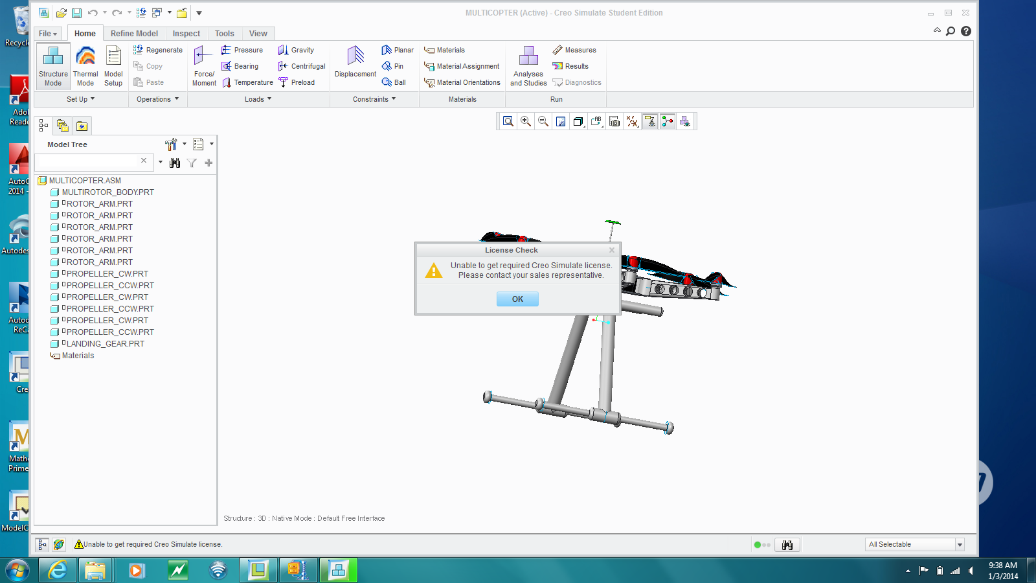
Task: Click the Save icon in quick access toolbar
Action: [x=76, y=13]
